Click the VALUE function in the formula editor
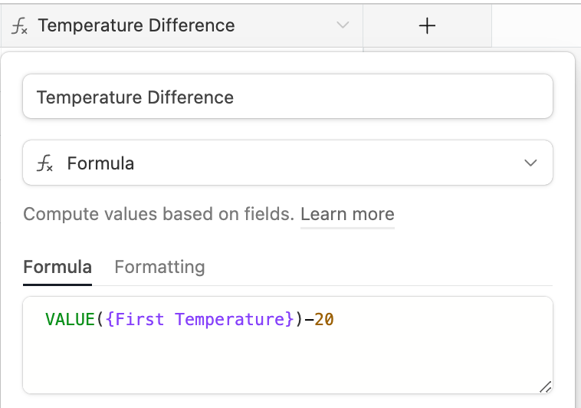 (x=70, y=319)
